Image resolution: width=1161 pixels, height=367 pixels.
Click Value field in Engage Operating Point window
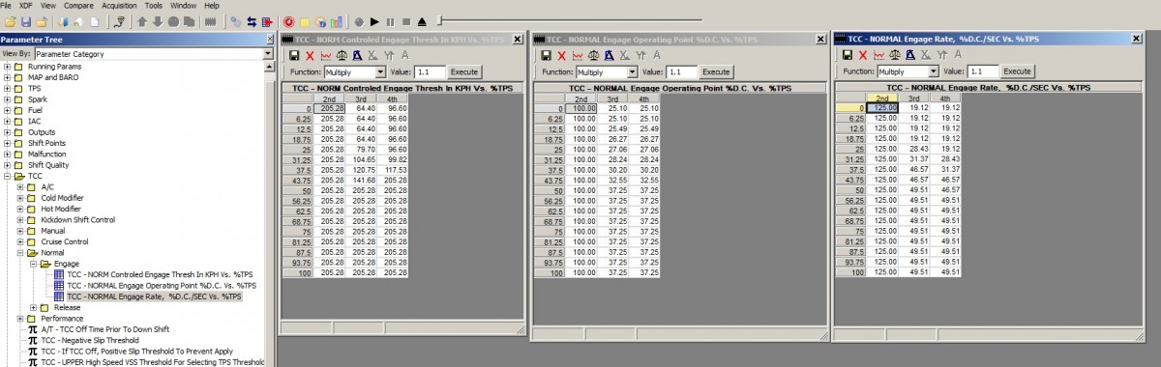point(681,71)
